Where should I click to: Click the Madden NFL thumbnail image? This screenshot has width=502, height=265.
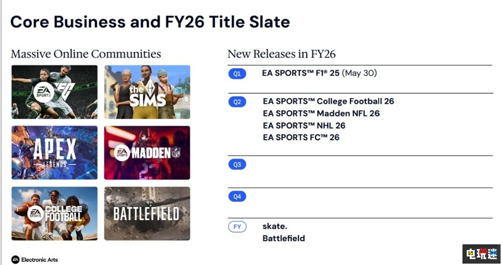click(x=147, y=153)
